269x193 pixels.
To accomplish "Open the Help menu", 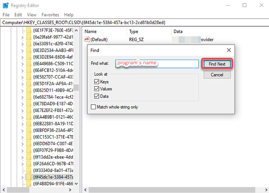I will pyautogui.click(x=69, y=15).
